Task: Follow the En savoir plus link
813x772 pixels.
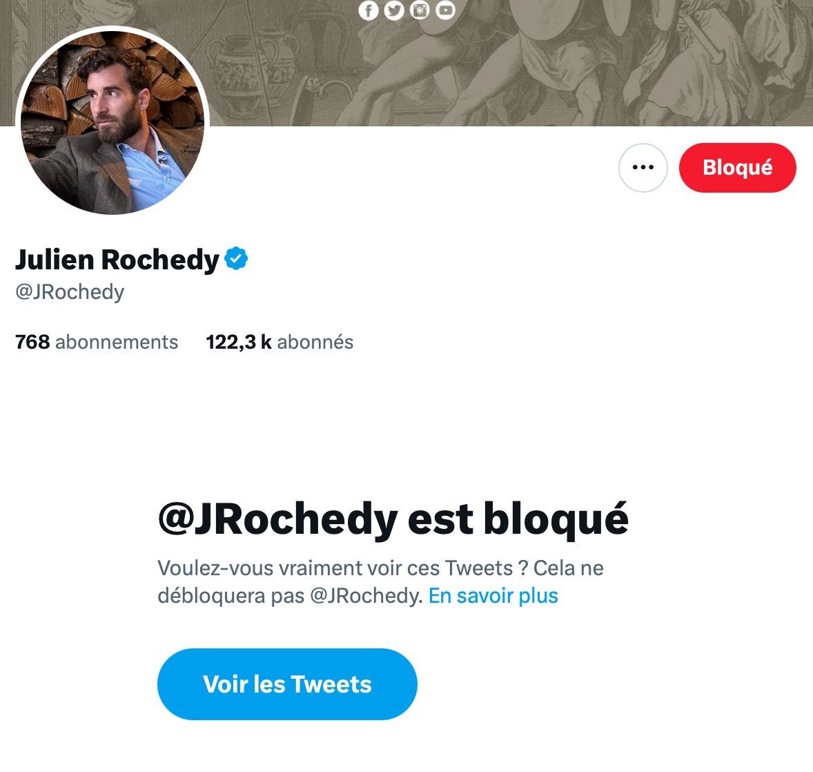Action: pos(493,595)
